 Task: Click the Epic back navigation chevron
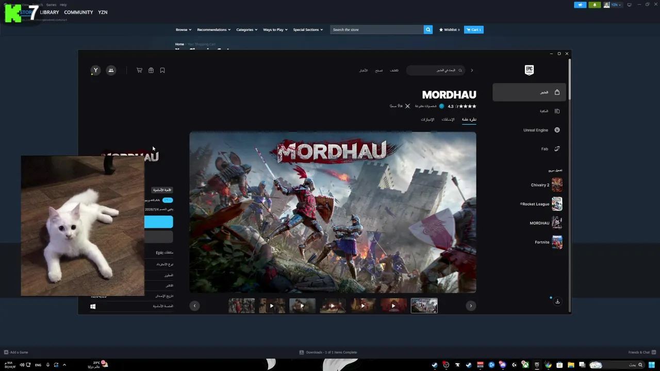click(472, 70)
